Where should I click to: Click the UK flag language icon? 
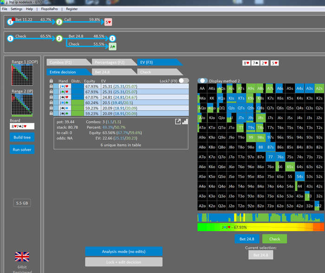22,257
